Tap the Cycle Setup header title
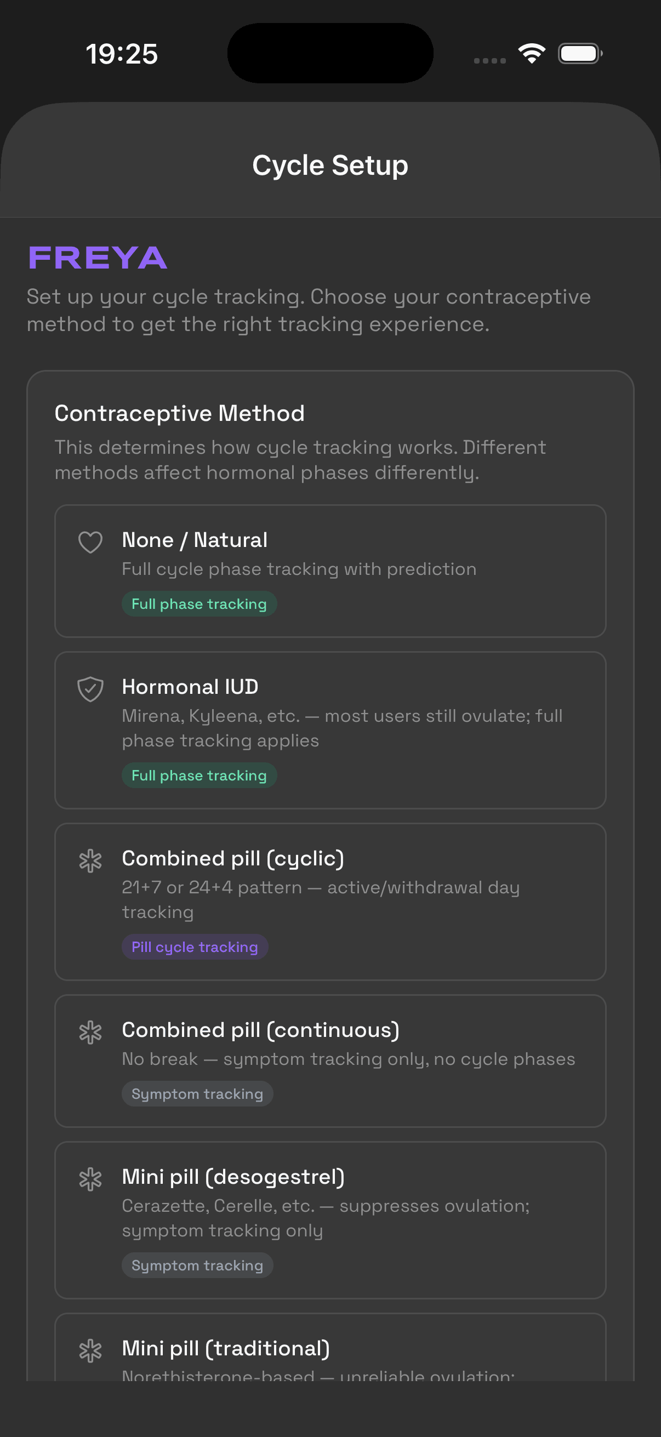The height and width of the screenshot is (1437, 661). 330,164
